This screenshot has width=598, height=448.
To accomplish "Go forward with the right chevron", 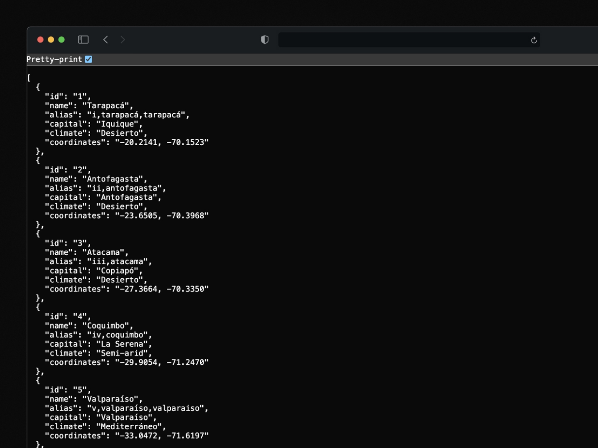I will pyautogui.click(x=123, y=40).
